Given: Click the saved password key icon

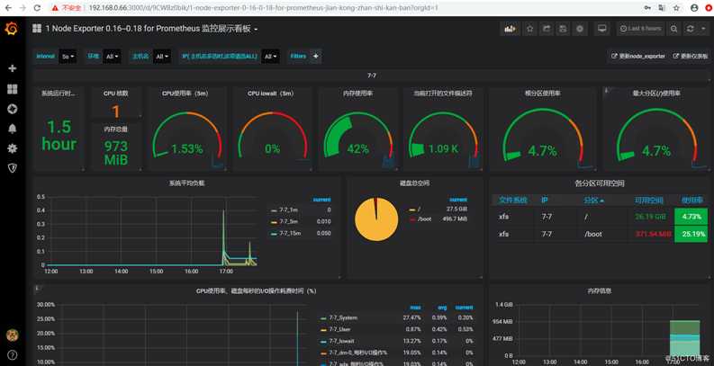Looking at the screenshot, I should (x=647, y=8).
